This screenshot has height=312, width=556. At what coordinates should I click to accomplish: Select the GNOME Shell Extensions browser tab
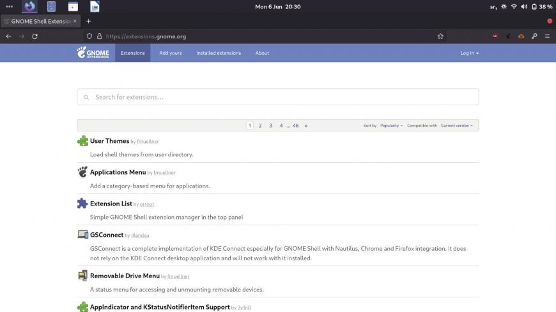click(x=40, y=21)
